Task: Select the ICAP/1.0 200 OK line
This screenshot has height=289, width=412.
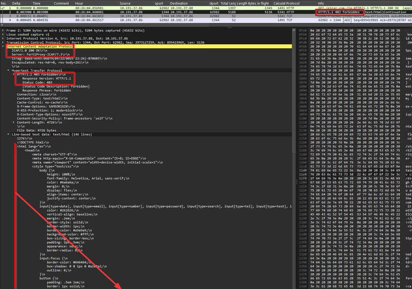Action: click(29, 50)
